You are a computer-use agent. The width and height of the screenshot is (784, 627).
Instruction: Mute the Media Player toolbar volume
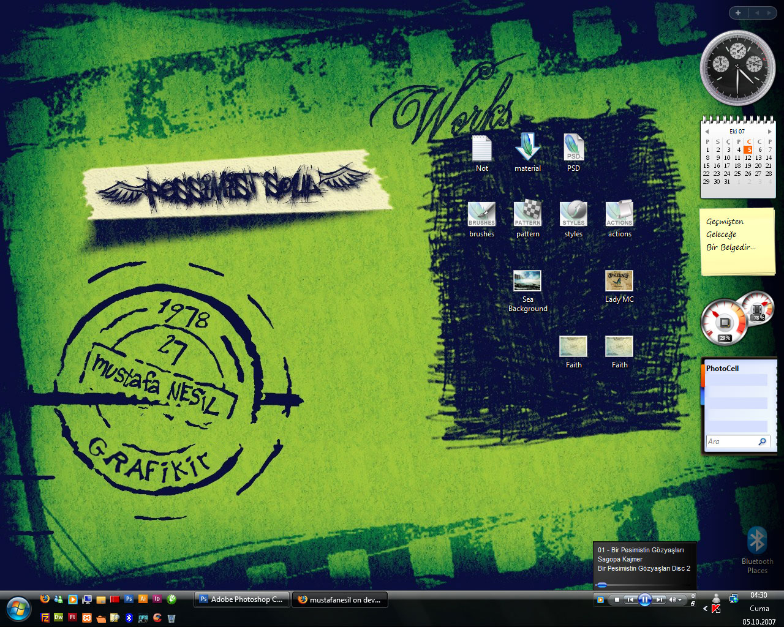click(672, 599)
